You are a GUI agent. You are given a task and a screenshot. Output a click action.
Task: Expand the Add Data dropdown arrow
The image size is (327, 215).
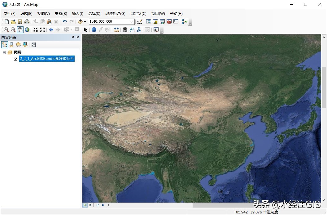coord(85,21)
